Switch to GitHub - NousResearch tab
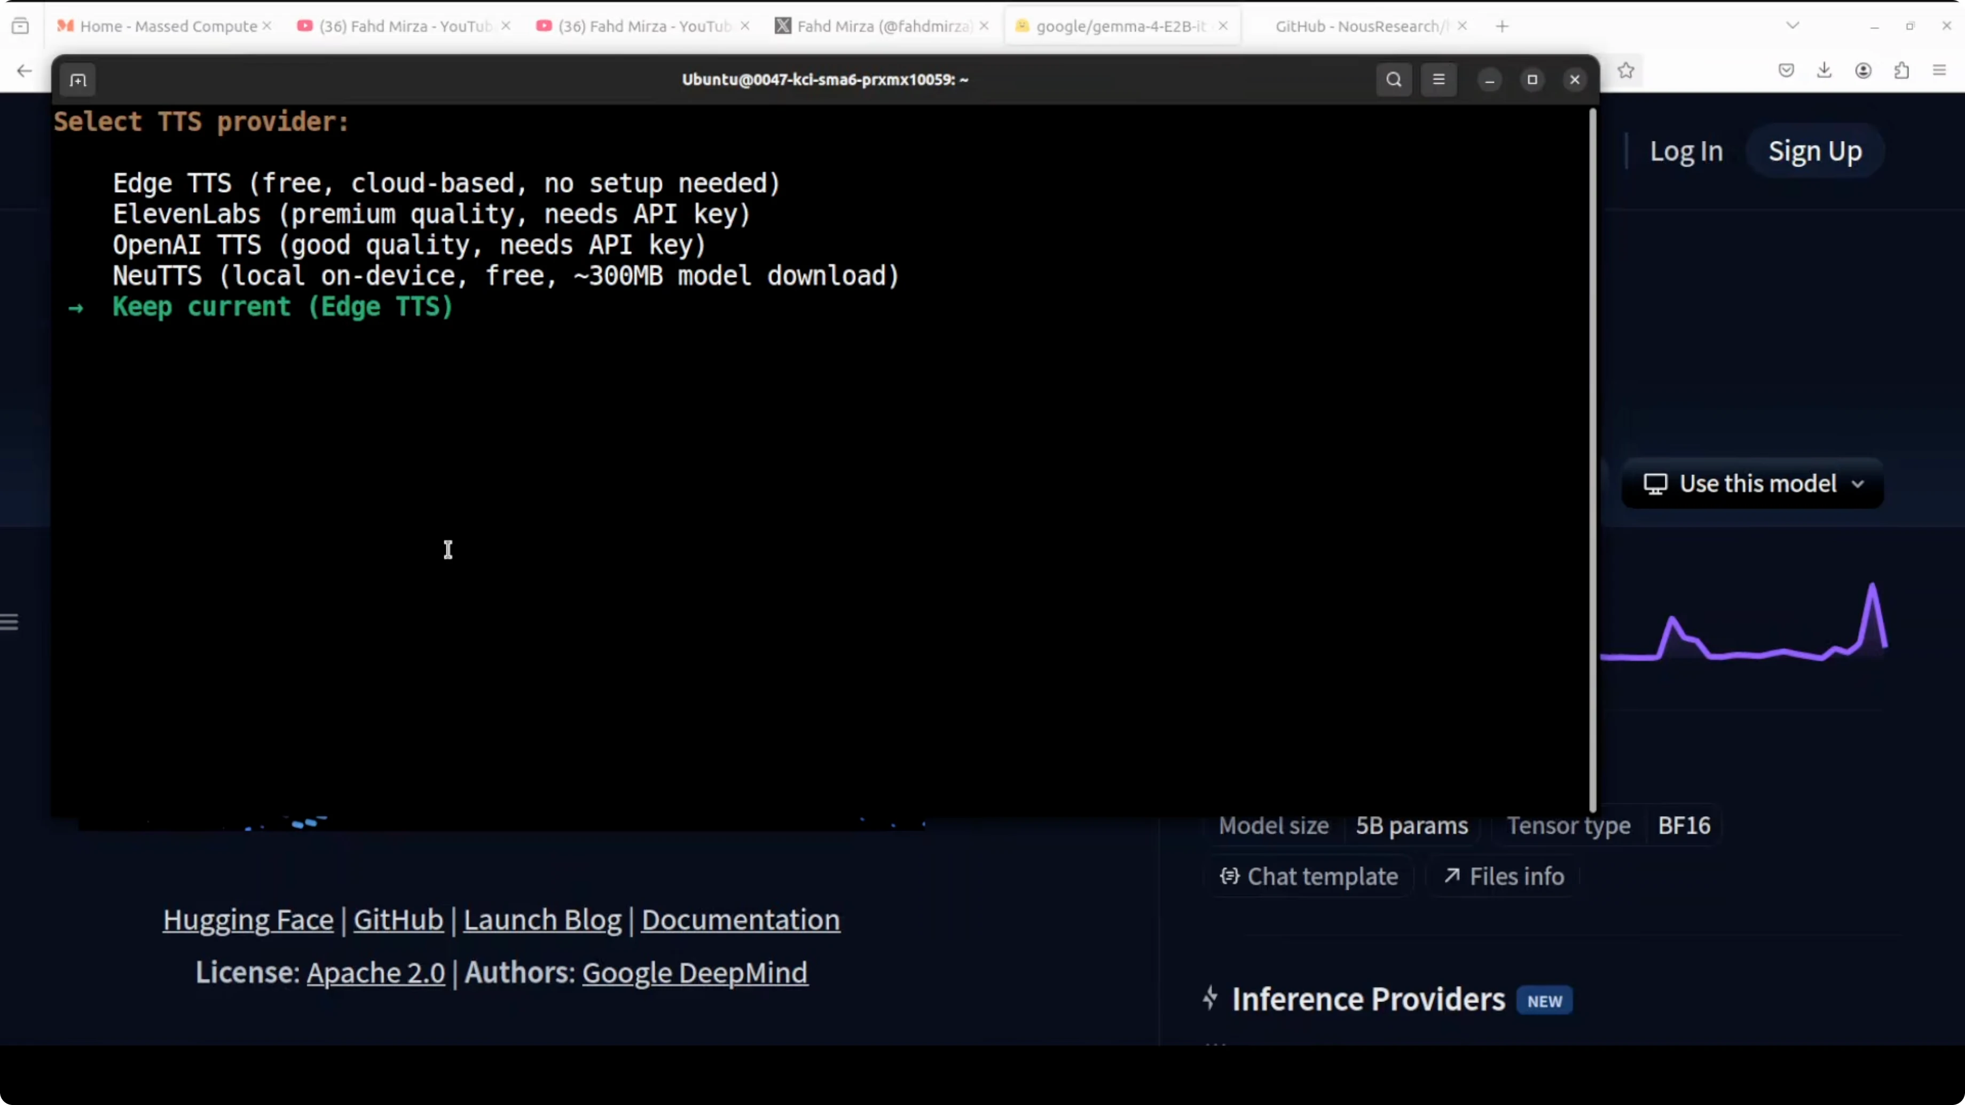Image resolution: width=1965 pixels, height=1105 pixels. pos(1361,26)
